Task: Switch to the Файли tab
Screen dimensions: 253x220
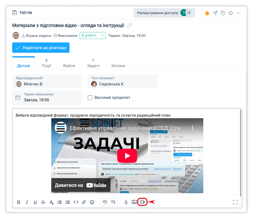Action: (69, 65)
